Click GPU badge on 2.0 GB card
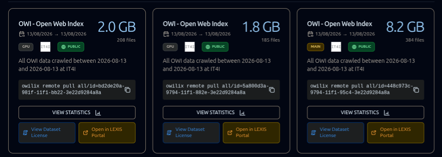 tap(26, 47)
